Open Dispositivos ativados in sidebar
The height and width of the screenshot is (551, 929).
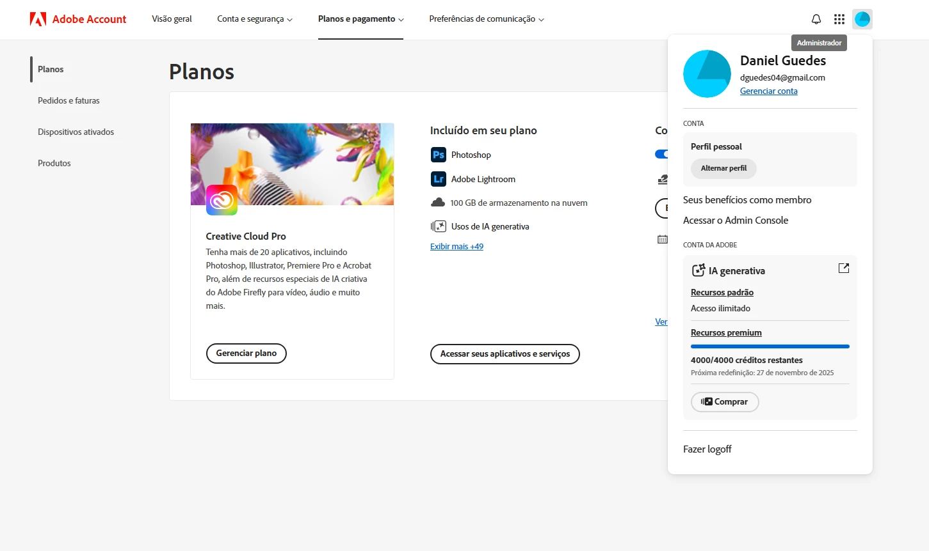pos(76,132)
